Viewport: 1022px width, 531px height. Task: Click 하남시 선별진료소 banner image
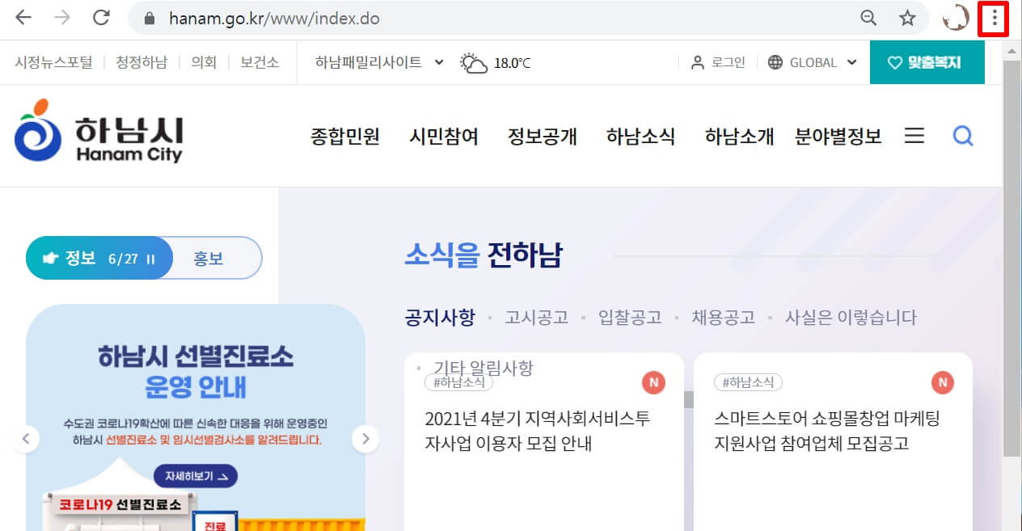[196, 417]
